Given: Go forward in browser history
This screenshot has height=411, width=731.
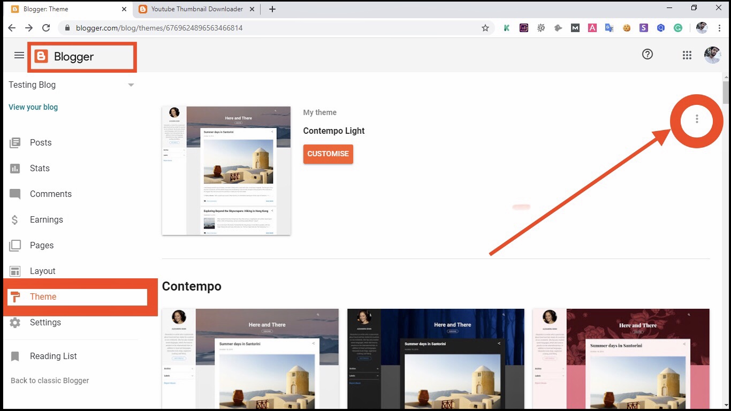Looking at the screenshot, I should click(29, 28).
